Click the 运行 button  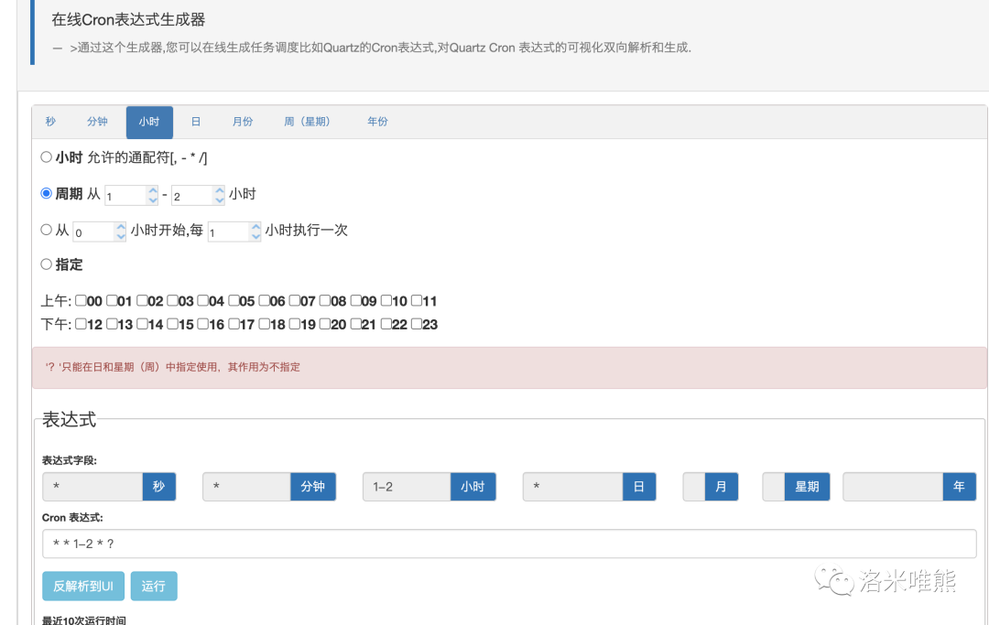tap(154, 586)
